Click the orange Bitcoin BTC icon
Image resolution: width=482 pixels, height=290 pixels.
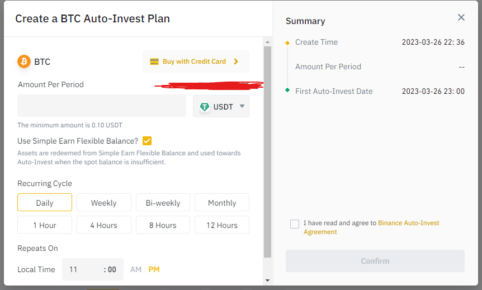(x=24, y=62)
